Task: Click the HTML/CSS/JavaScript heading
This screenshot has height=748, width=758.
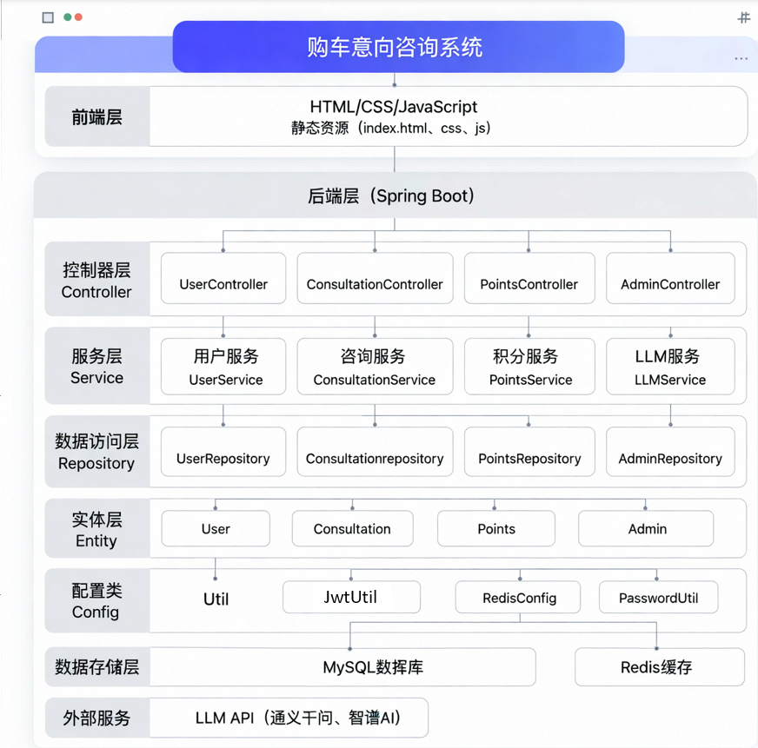Action: pos(394,107)
